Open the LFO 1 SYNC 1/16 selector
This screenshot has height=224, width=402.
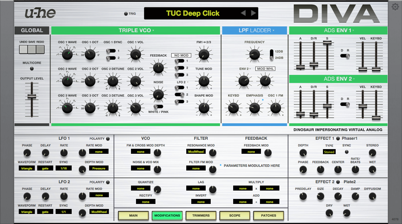pyautogui.click(x=64, y=169)
